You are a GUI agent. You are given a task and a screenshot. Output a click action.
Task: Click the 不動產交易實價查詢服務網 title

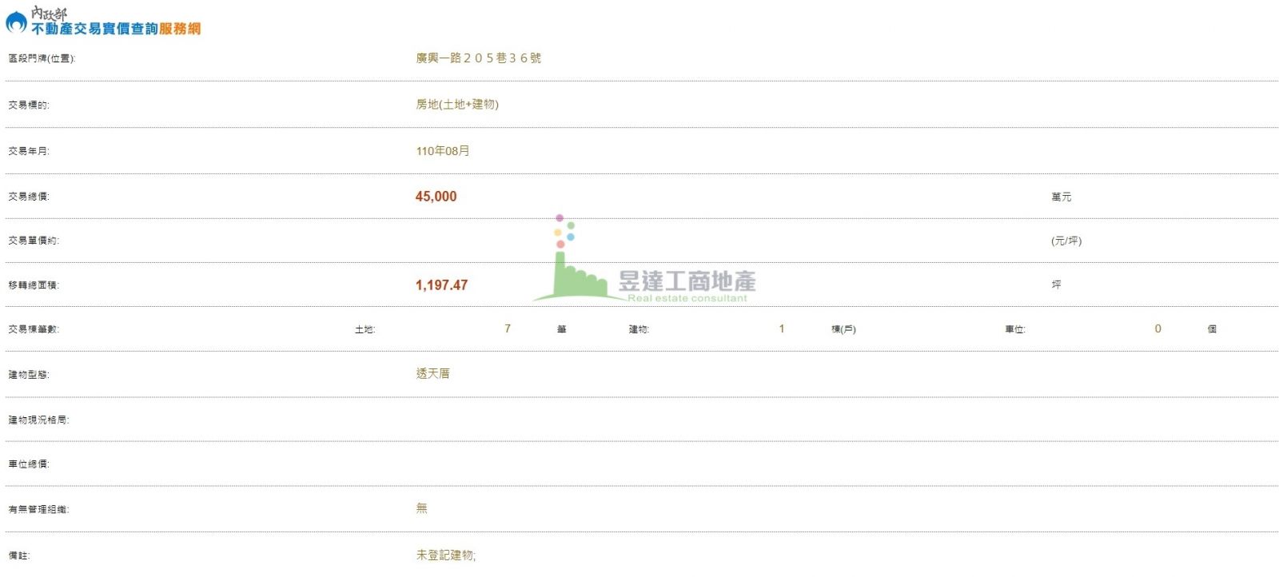coord(115,29)
